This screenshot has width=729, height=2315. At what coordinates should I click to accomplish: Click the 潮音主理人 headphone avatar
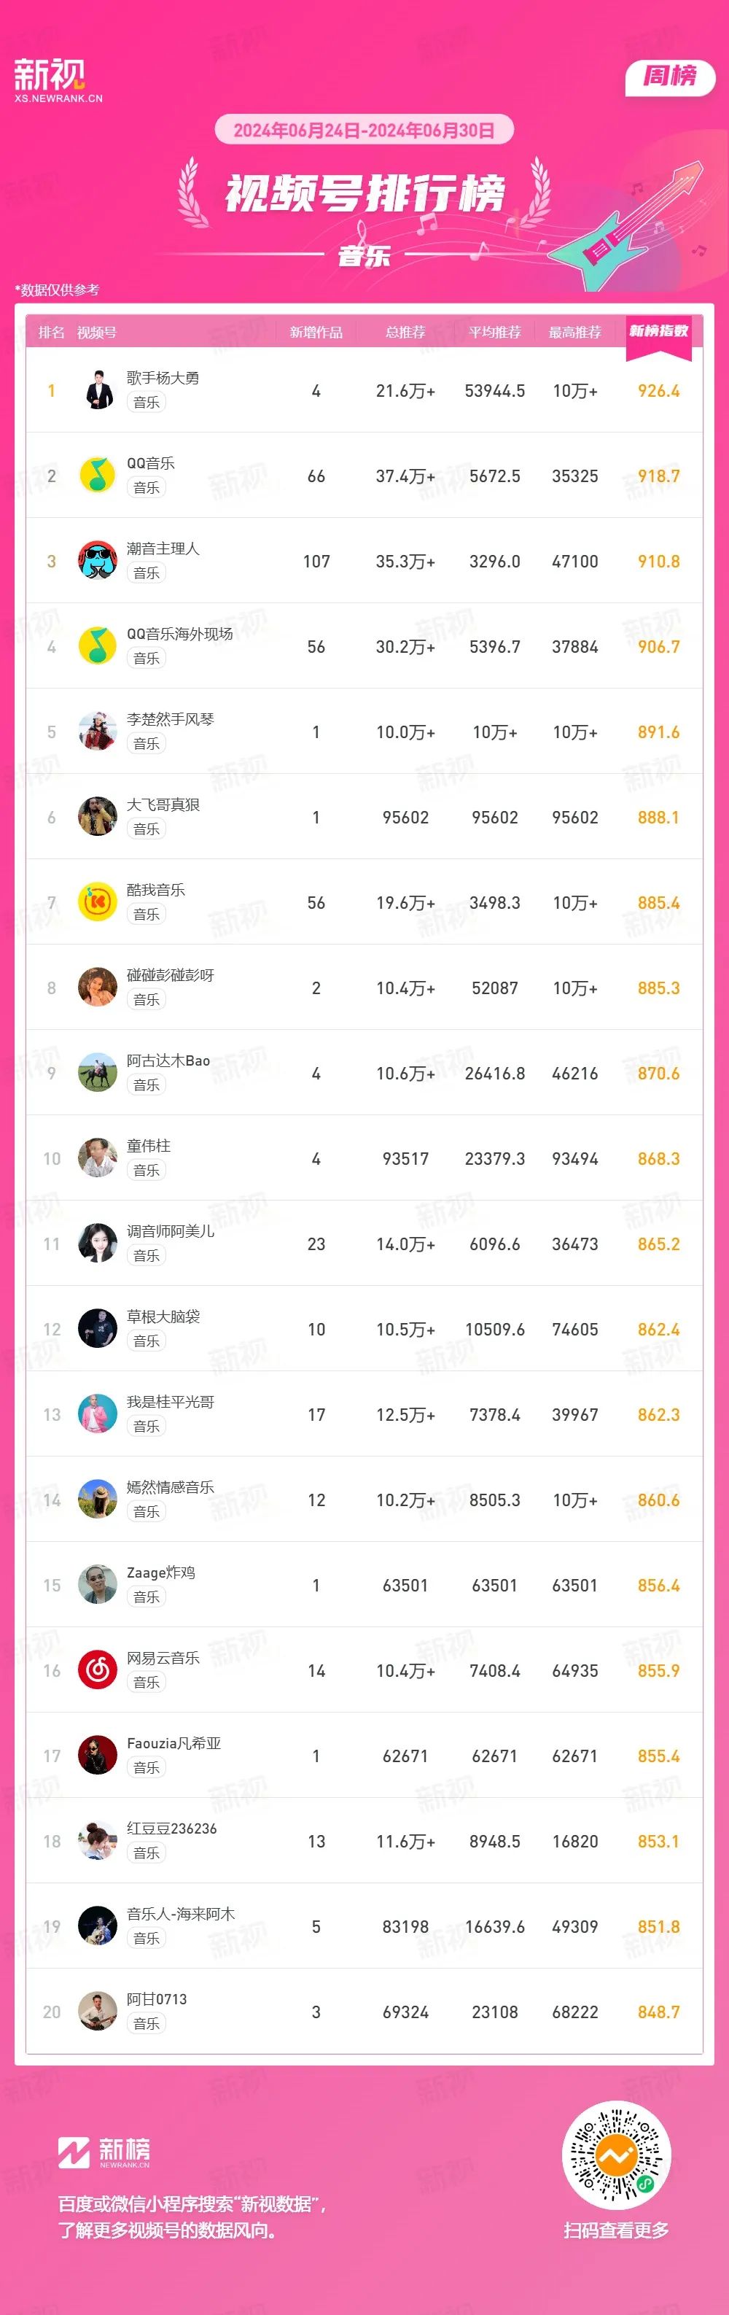pos(98,561)
